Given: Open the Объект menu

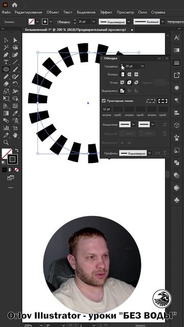Looking at the screenshot, I should pyautogui.click(x=53, y=12).
